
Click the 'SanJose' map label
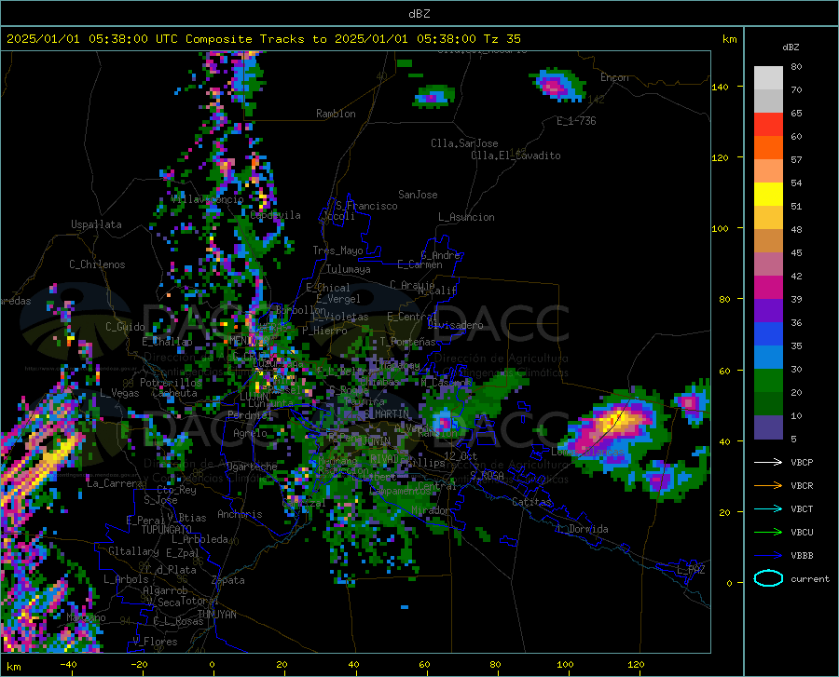(418, 195)
